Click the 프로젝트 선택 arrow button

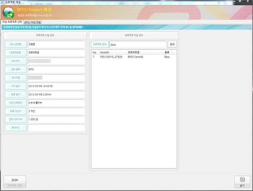pyautogui.click(x=15, y=182)
